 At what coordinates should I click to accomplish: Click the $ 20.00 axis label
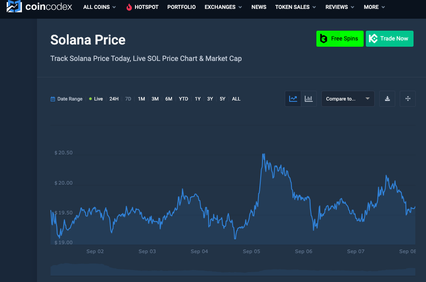coord(63,183)
